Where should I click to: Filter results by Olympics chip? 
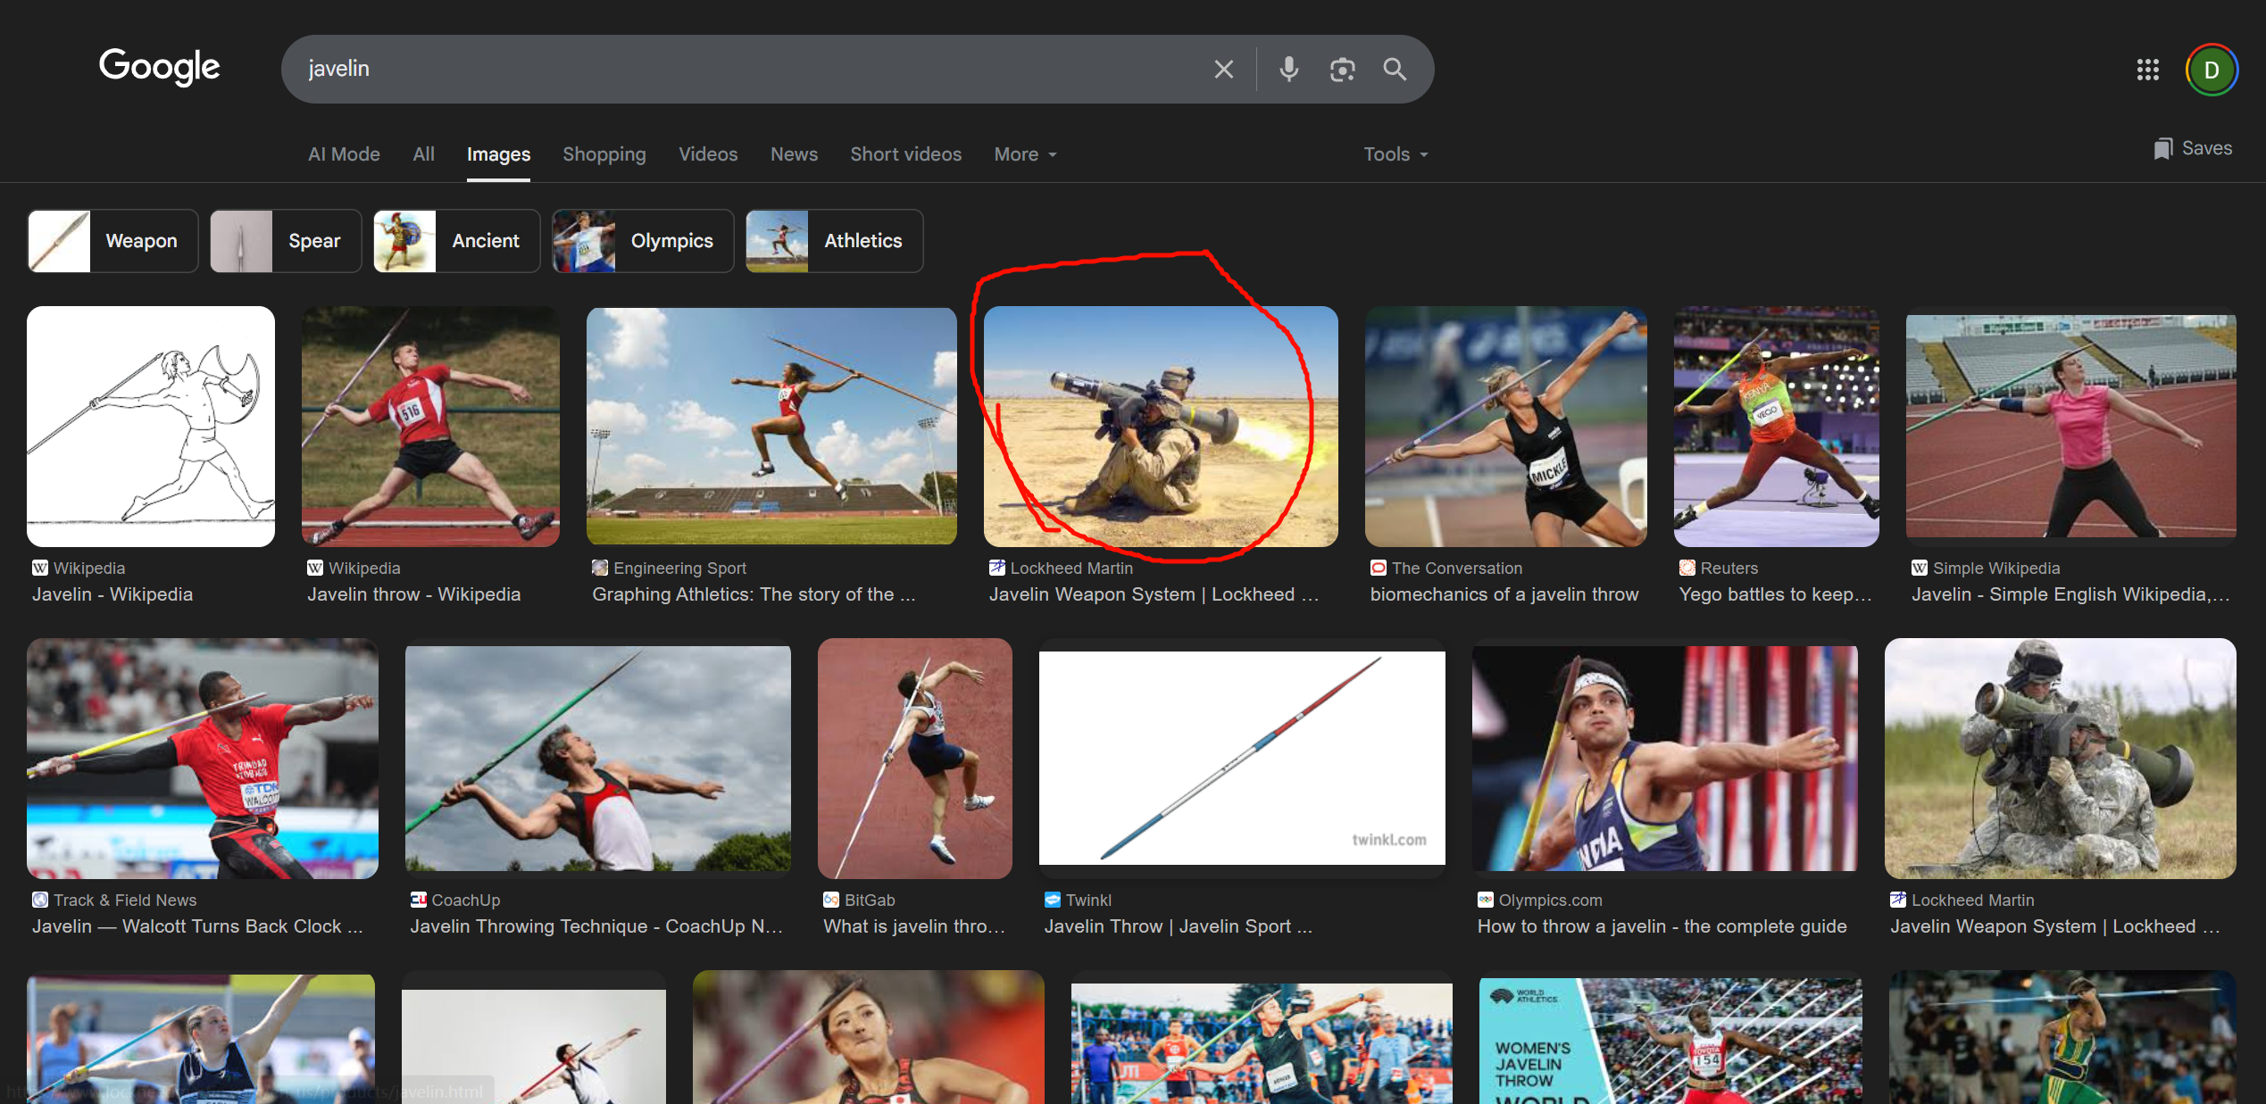tap(642, 241)
